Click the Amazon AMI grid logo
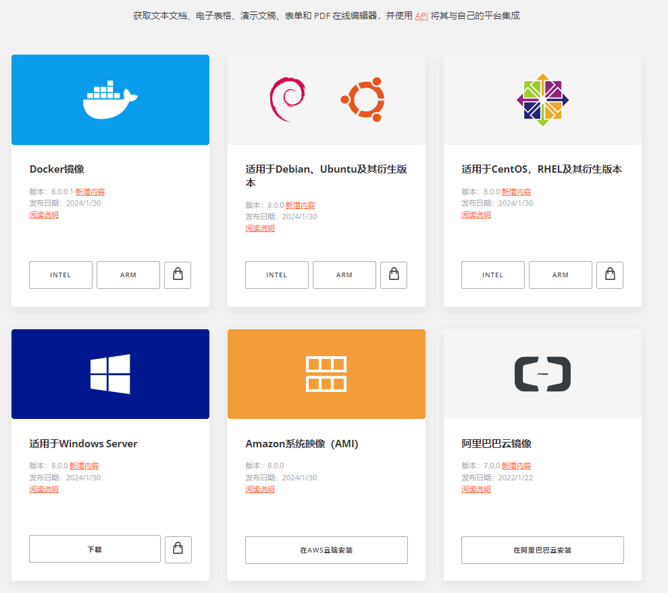The height and width of the screenshot is (593, 668). tap(326, 374)
